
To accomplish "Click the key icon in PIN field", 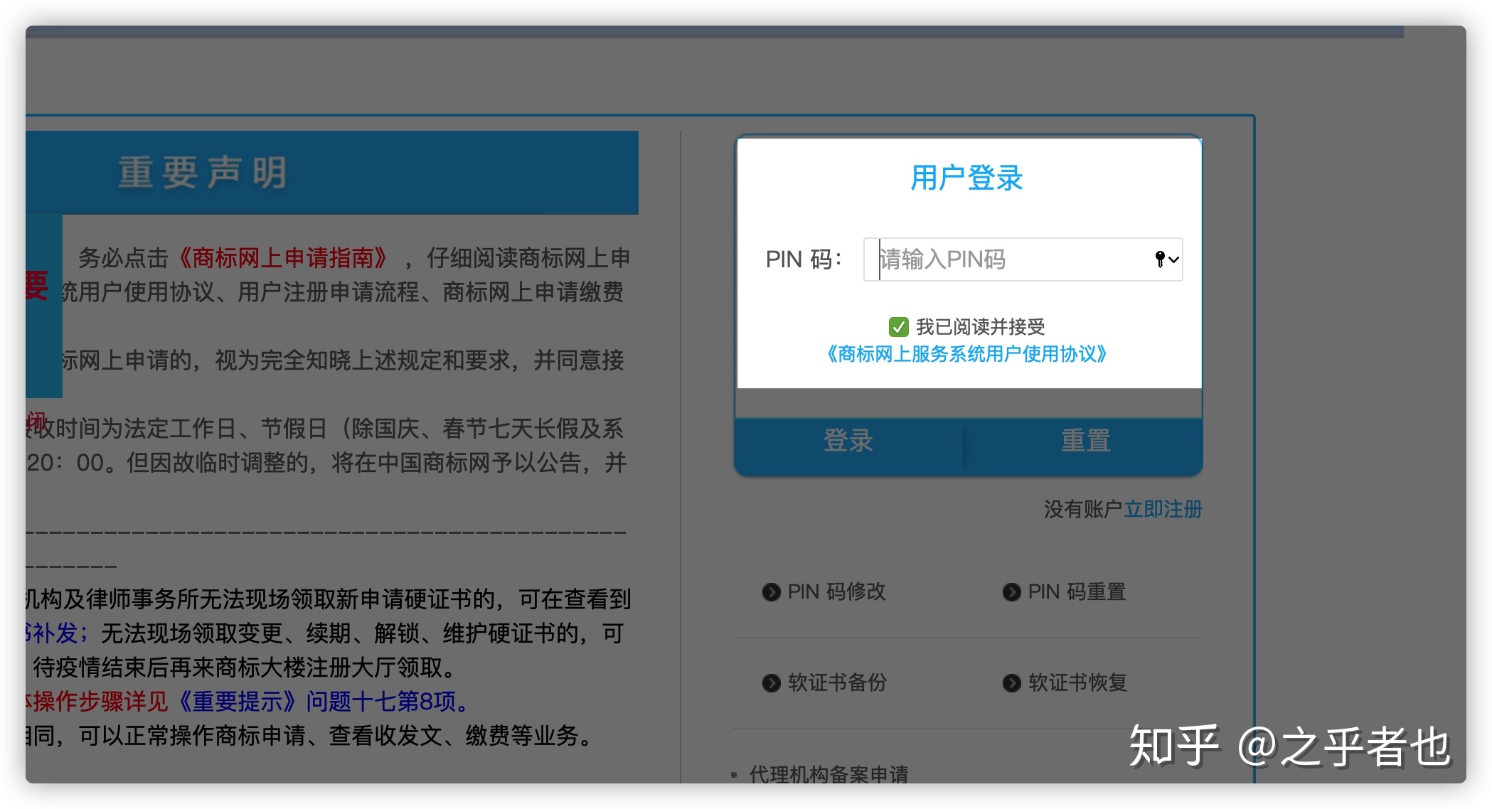I will click(x=1160, y=259).
